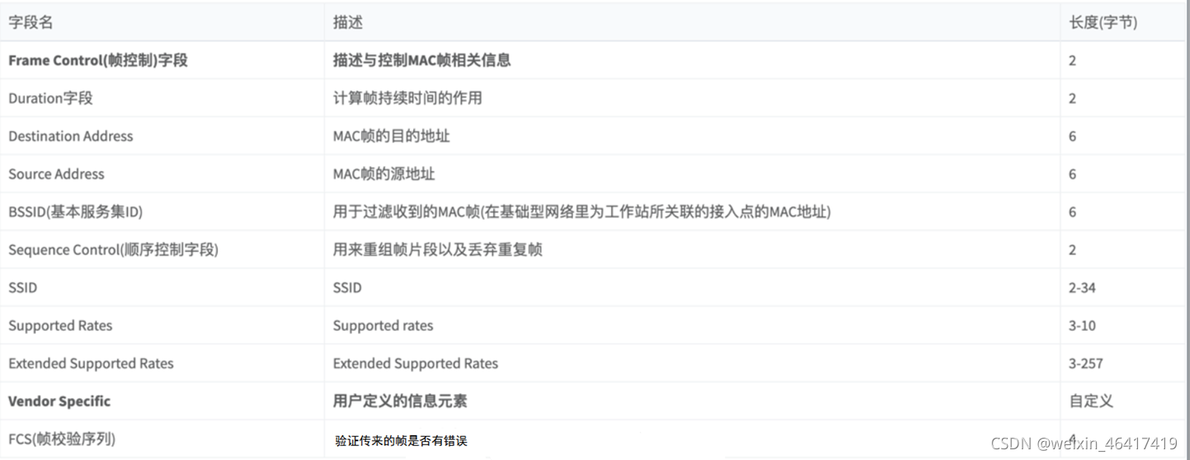The image size is (1190, 460).
Task: Click the 长度(字节) column header
Action: [x=1103, y=22]
